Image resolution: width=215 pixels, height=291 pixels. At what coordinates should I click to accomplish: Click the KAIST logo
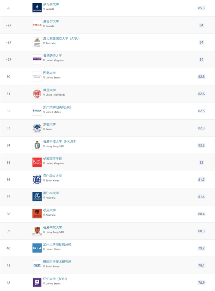click(x=37, y=266)
